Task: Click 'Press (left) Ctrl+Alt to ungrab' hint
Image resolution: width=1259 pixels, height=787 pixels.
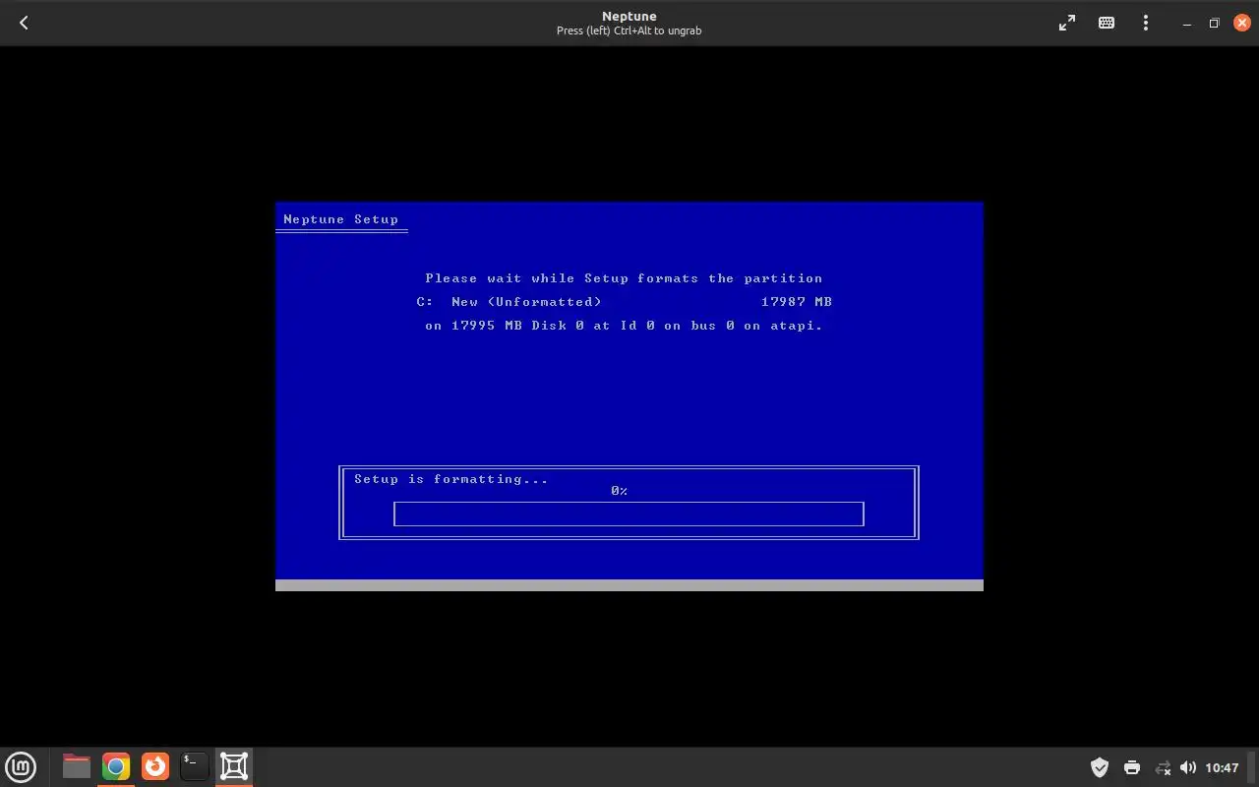Action: coord(629,30)
